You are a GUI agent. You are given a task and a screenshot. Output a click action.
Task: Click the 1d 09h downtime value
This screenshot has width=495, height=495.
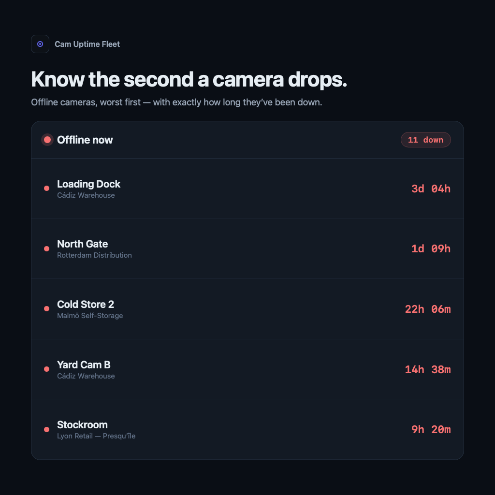[431, 249]
